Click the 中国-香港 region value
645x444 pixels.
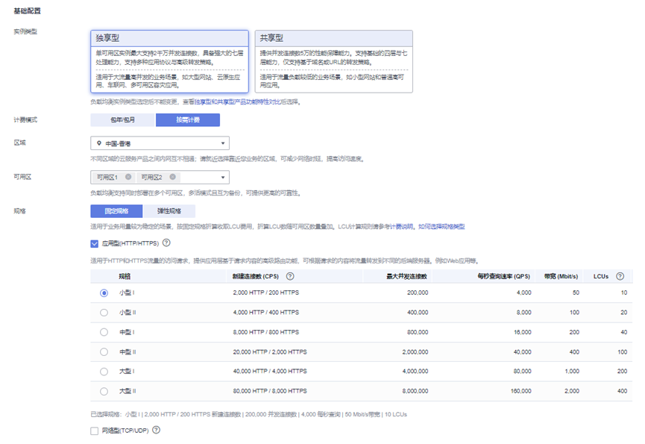(118, 143)
